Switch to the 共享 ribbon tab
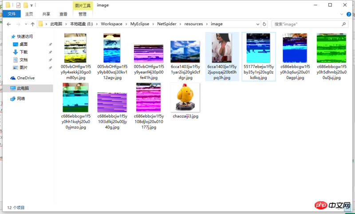This screenshot has height=214, width=355. (46, 14)
